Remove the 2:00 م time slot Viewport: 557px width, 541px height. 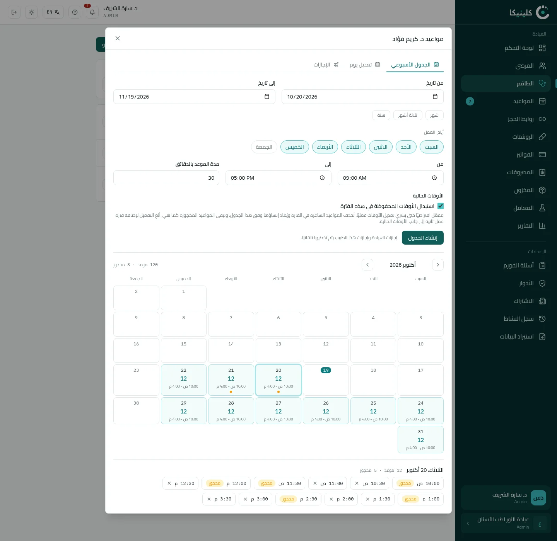click(x=331, y=499)
